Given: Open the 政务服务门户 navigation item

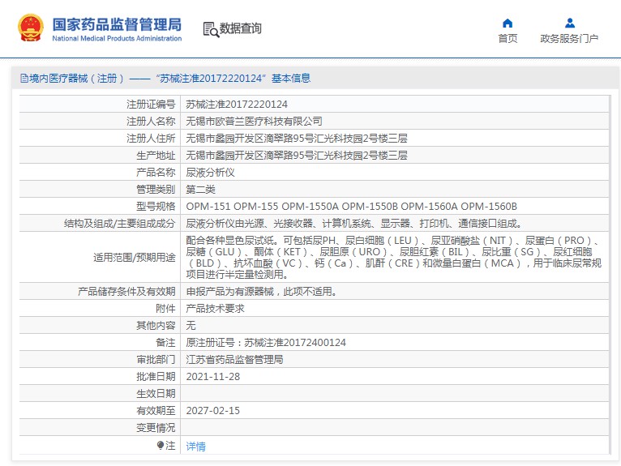Looking at the screenshot, I should click(x=569, y=39).
